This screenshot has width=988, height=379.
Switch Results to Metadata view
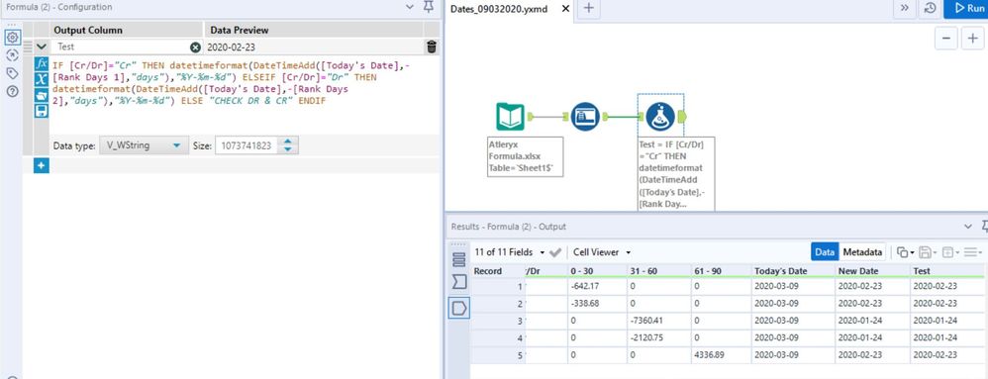862,251
